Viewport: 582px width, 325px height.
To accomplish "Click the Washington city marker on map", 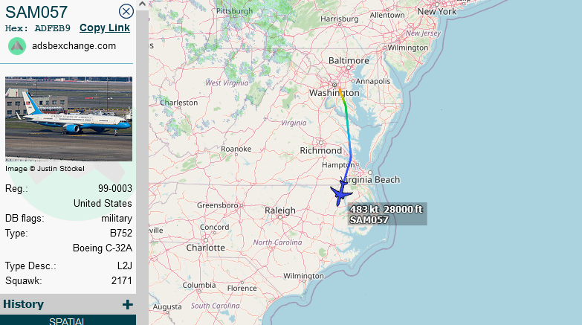I will [x=334, y=85].
